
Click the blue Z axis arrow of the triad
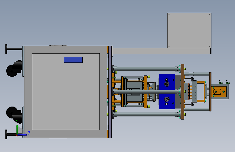[22, 135]
